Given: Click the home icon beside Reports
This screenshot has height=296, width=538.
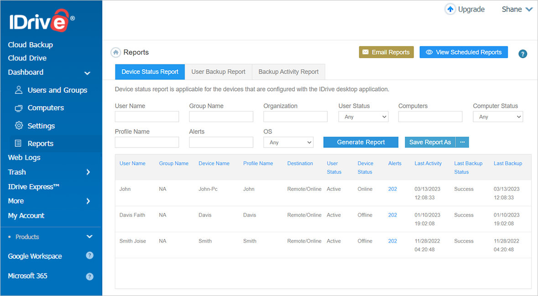Looking at the screenshot, I should [116, 52].
